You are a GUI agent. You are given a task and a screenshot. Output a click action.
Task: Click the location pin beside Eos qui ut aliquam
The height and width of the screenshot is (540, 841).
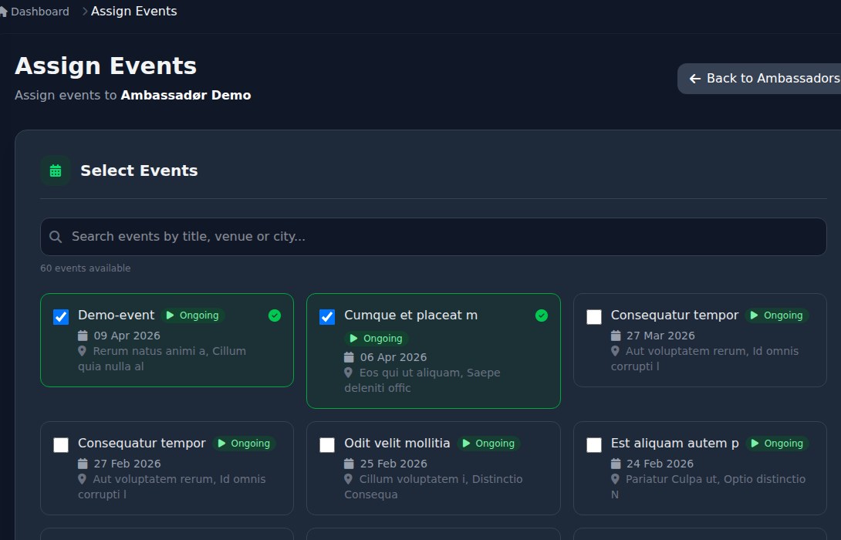(x=348, y=373)
